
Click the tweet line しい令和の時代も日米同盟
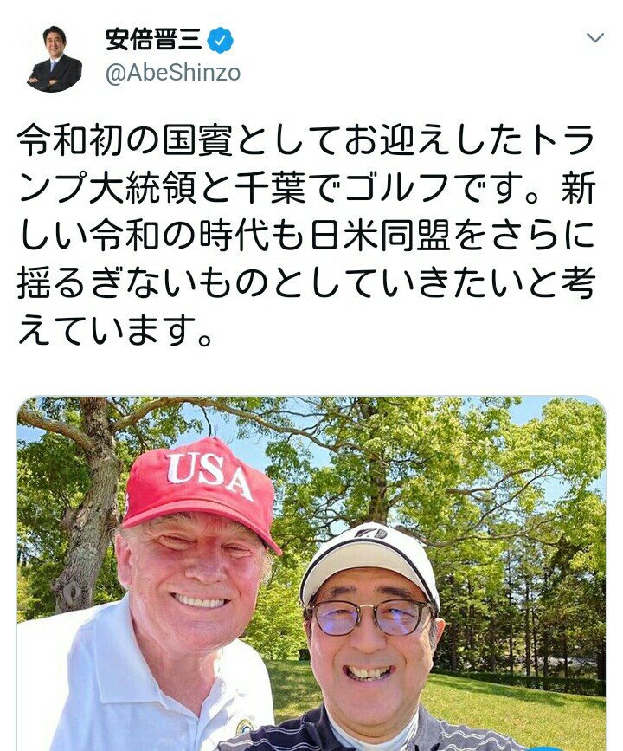[x=306, y=236]
